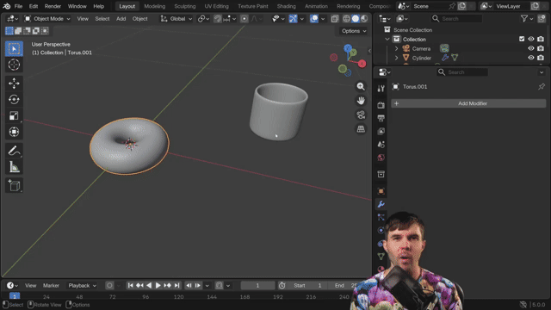The width and height of the screenshot is (551, 310).
Task: Pin the Torus.001 properties context
Action: (542, 86)
